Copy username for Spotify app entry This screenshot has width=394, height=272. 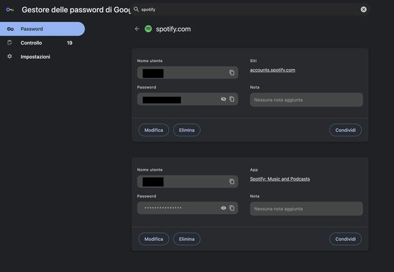(x=232, y=182)
